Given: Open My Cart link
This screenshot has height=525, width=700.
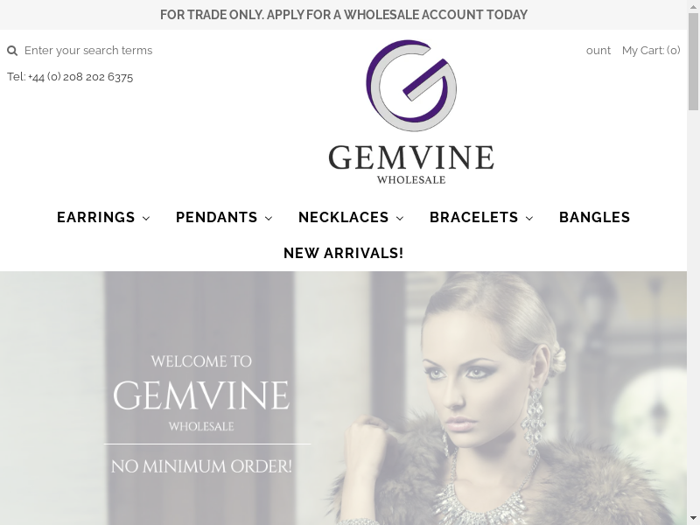Looking at the screenshot, I should pyautogui.click(x=651, y=51).
